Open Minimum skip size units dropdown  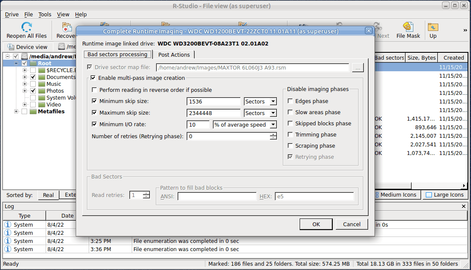click(273, 101)
